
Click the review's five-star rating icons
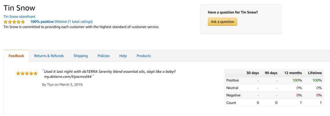click(27, 73)
